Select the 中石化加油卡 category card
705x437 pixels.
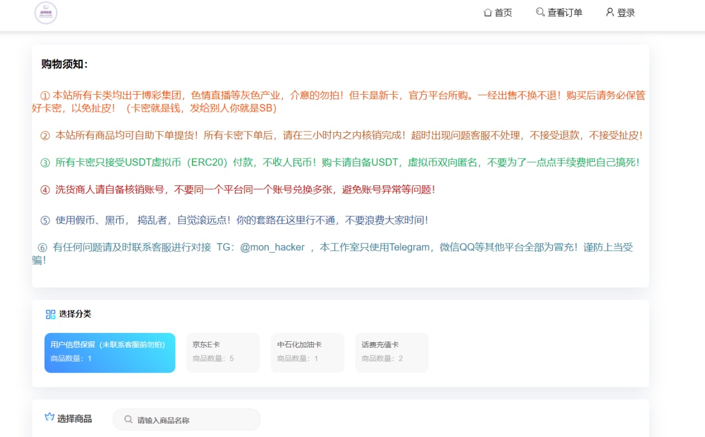pyautogui.click(x=307, y=352)
